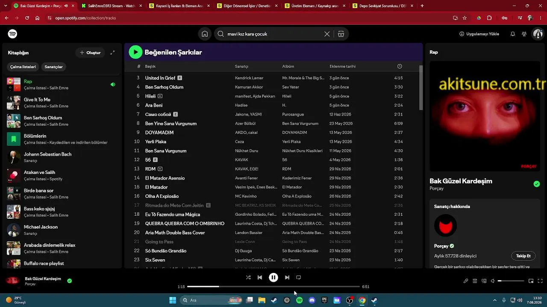The width and height of the screenshot is (547, 307).
Task: Mute the volume speaker icon
Action: point(493,281)
